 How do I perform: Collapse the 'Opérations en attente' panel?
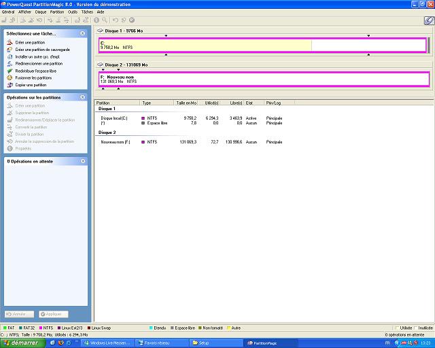(82, 161)
